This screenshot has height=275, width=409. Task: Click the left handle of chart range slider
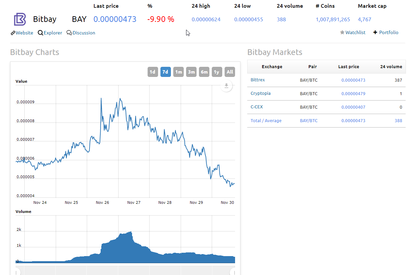click(16, 272)
